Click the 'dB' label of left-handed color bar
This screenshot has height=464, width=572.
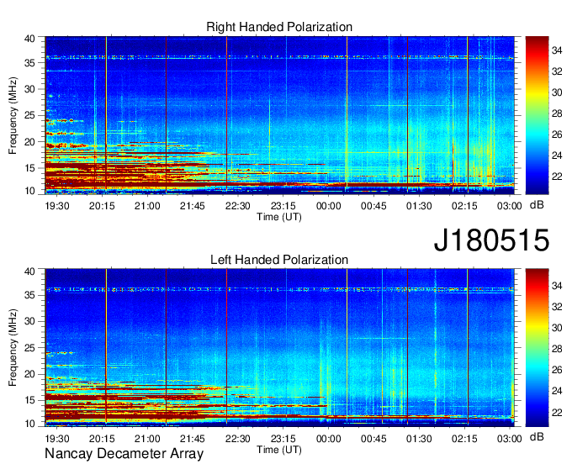537,436
